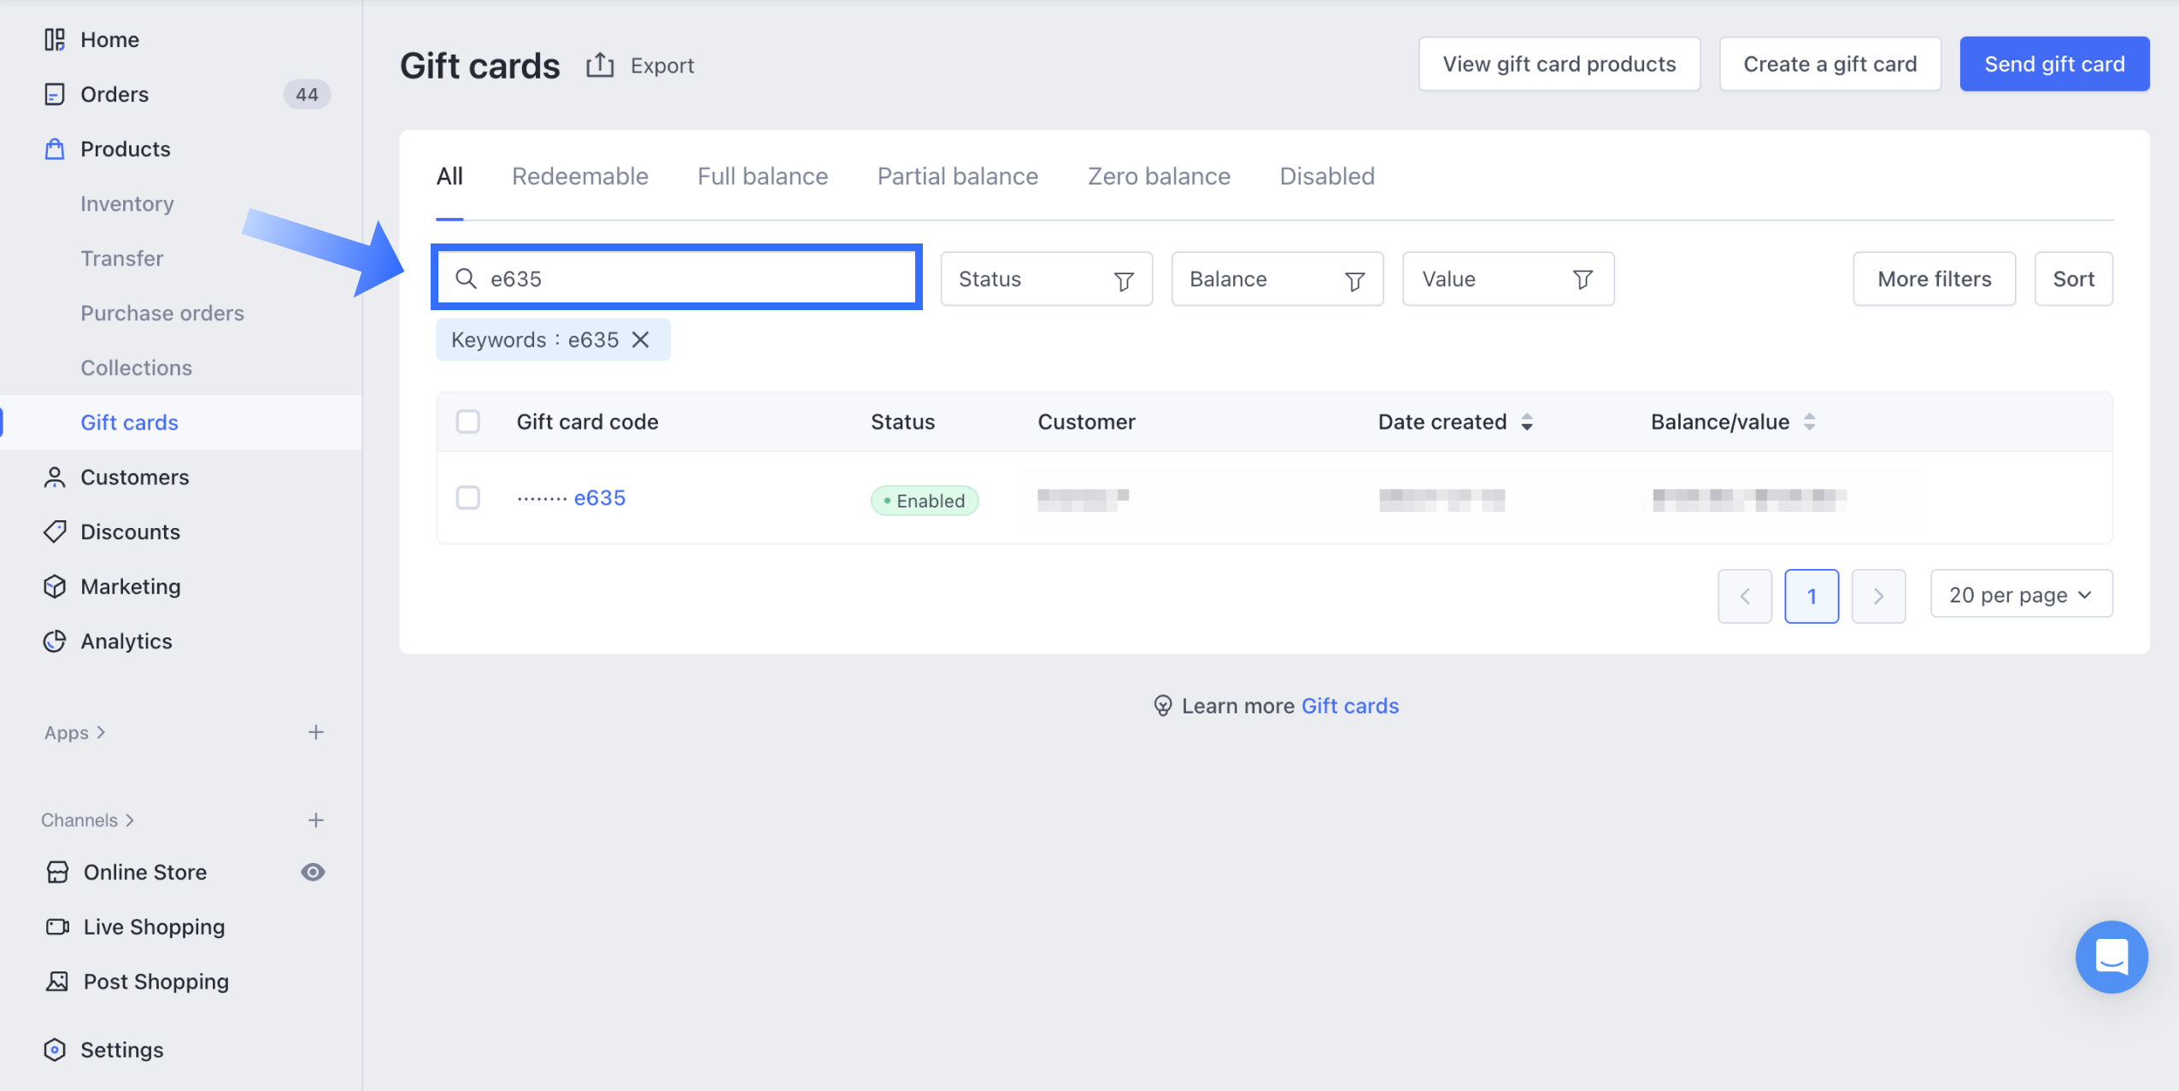The width and height of the screenshot is (2179, 1091).
Task: Click the plus icon next to Channels
Action: pyautogui.click(x=315, y=820)
